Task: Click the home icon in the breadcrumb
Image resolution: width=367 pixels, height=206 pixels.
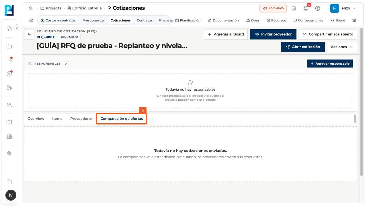Action: coord(31,8)
